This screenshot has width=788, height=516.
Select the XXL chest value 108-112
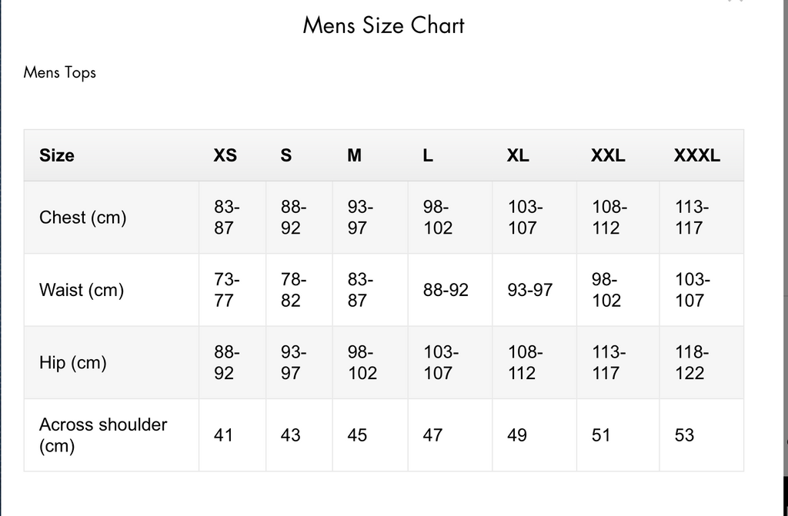(609, 218)
